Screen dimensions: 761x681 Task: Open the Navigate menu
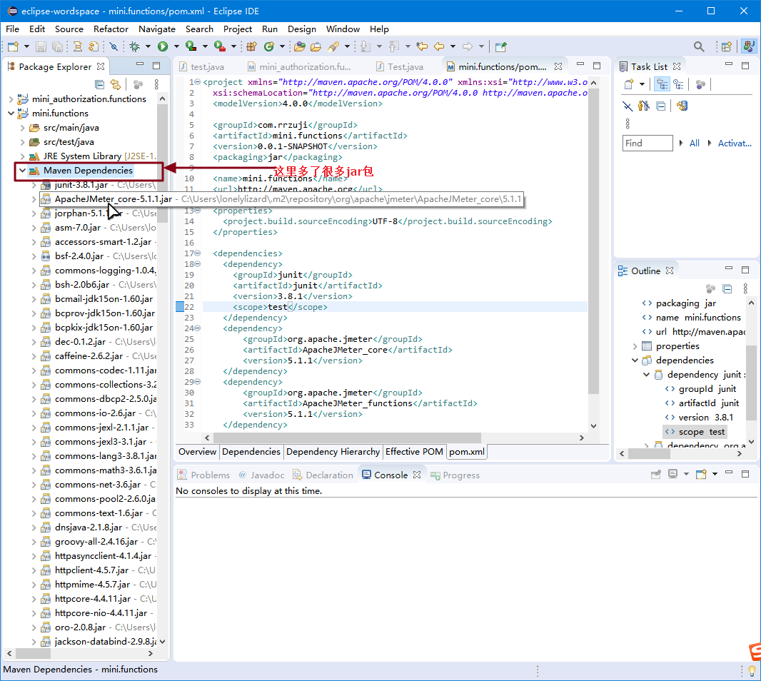[157, 29]
